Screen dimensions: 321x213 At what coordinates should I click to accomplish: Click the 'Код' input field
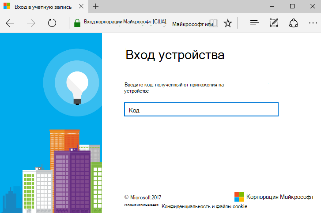(201, 109)
